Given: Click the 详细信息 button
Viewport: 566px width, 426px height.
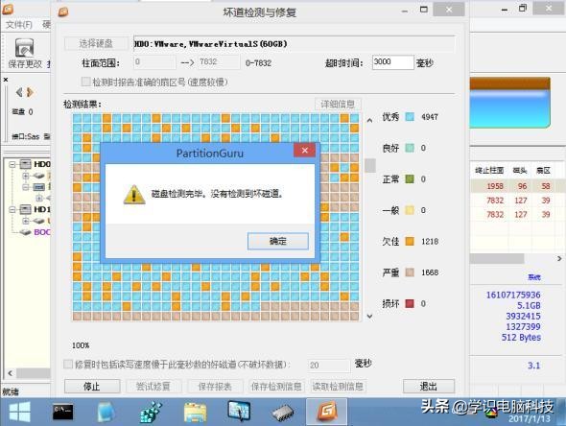Looking at the screenshot, I should click(x=338, y=105).
